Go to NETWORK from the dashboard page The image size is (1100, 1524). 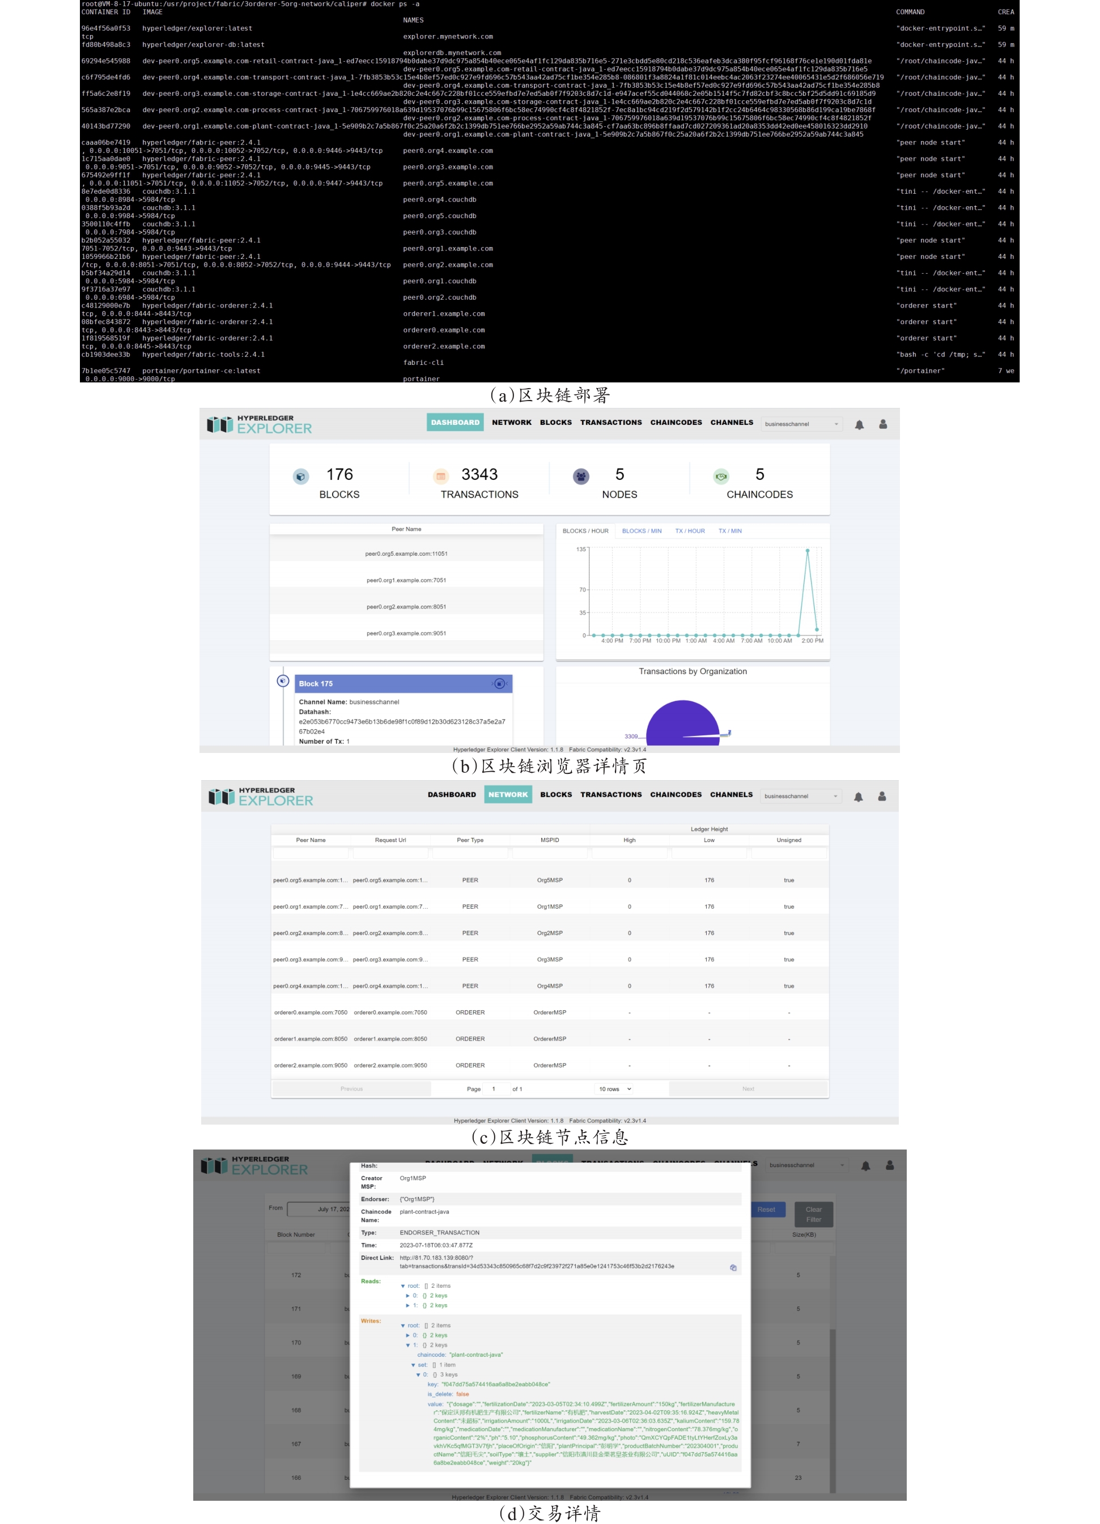tap(511, 423)
